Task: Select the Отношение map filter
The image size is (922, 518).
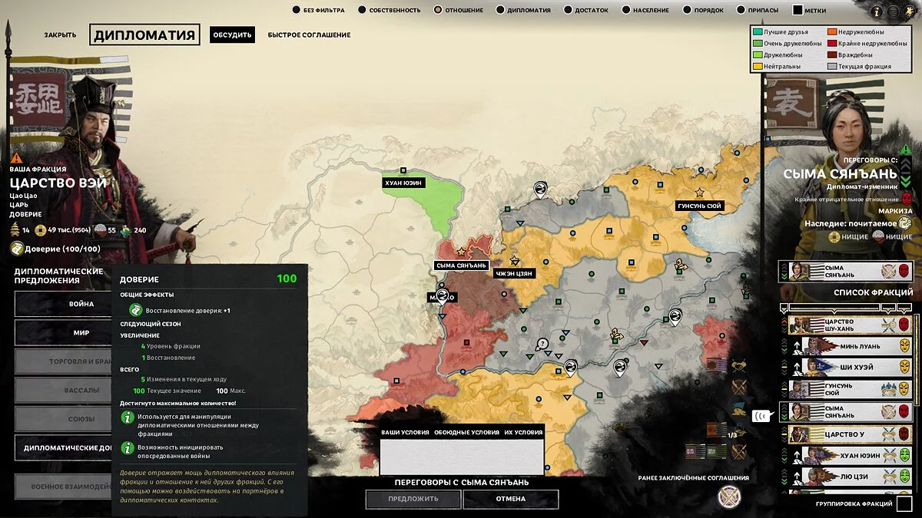Action: pos(459,10)
